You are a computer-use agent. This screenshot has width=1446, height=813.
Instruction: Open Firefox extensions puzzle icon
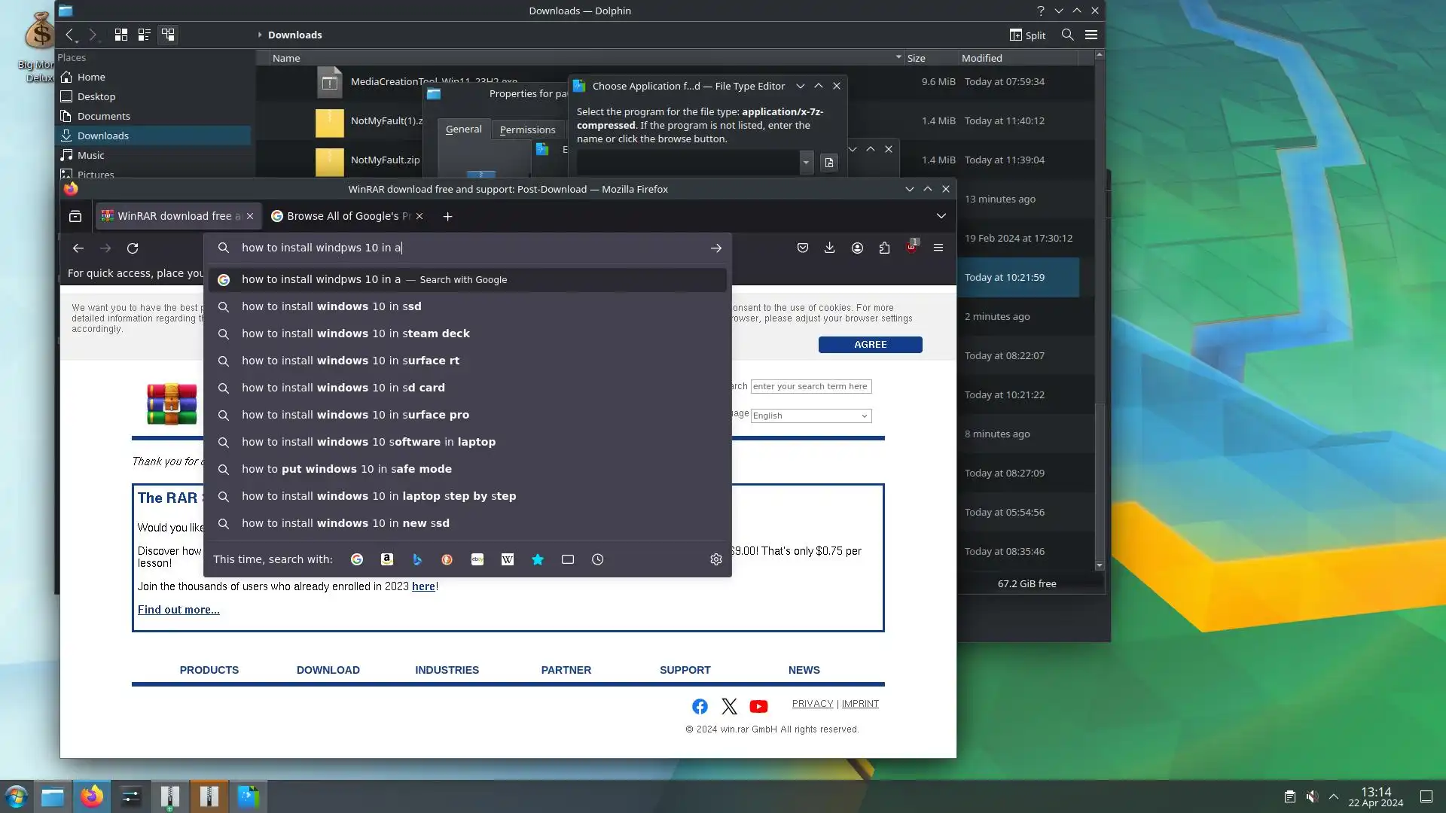(x=884, y=248)
